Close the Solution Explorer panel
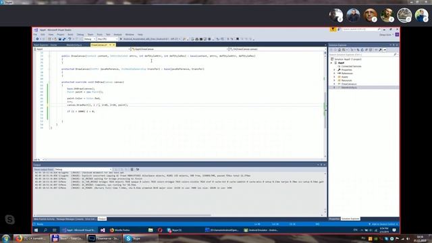Screen dimensions: 432x243 (397, 45)
